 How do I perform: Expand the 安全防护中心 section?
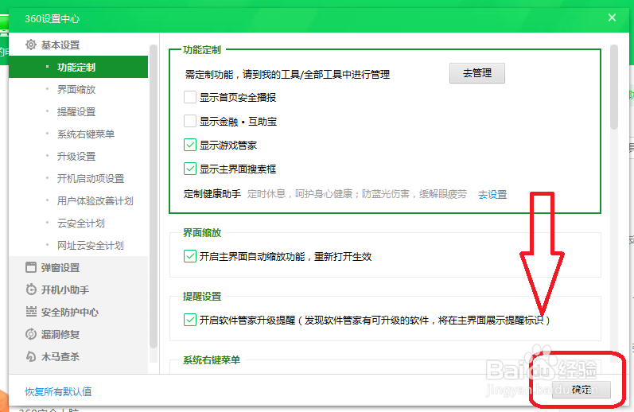point(69,312)
